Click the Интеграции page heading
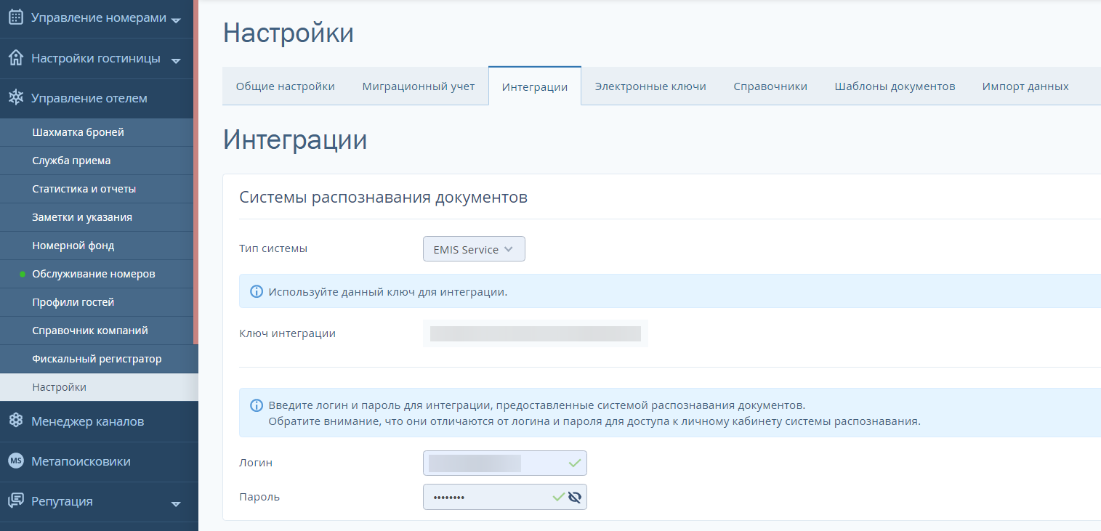1101x531 pixels. point(294,139)
